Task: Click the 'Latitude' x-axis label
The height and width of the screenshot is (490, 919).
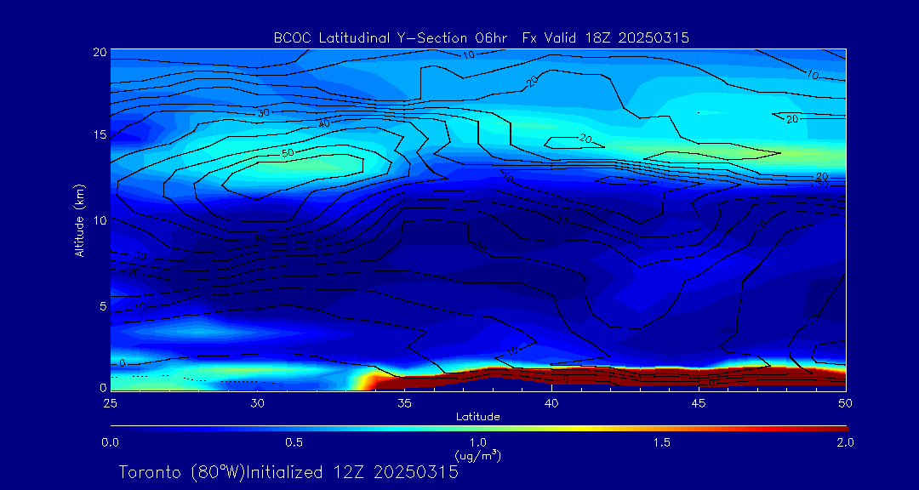Action: click(477, 417)
